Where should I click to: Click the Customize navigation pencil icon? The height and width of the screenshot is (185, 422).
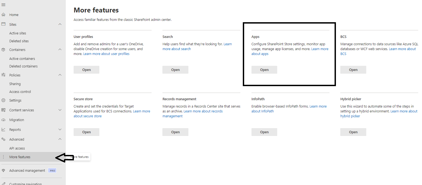tap(4, 184)
